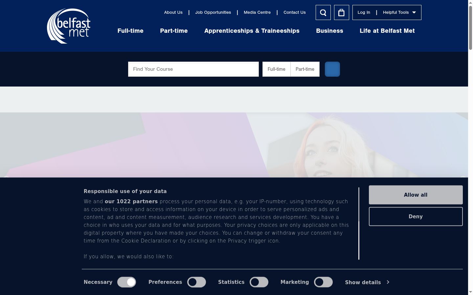This screenshot has width=473, height=295.
Task: Click the page vertical scrollbar thumb
Action: point(470,28)
